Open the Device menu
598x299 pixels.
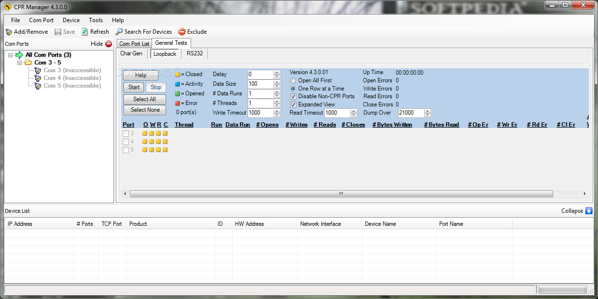[x=71, y=20]
